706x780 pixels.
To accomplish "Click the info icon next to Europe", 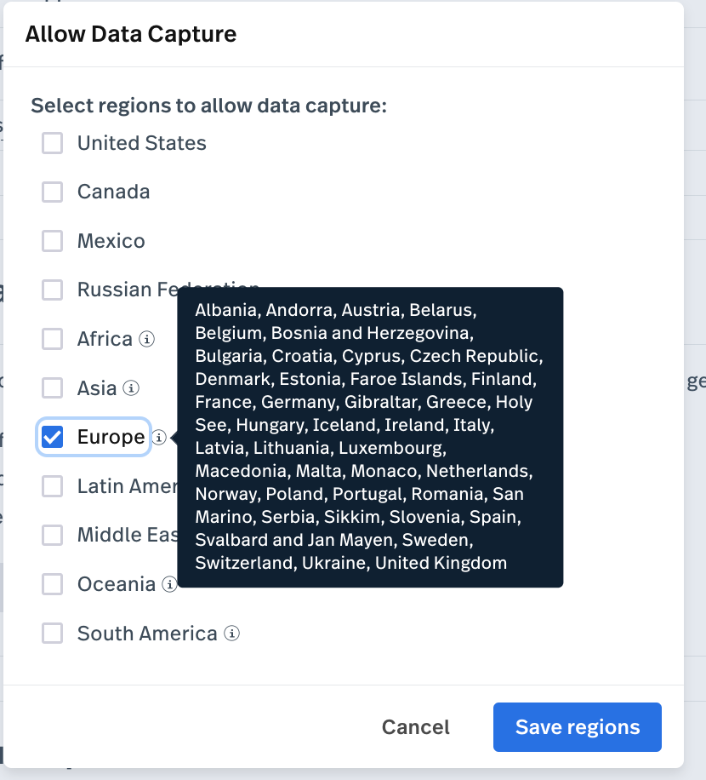I will point(159,437).
